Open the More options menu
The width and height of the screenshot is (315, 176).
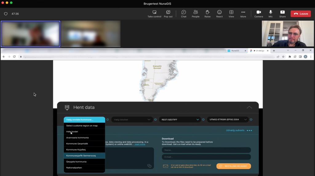[x=243, y=13]
